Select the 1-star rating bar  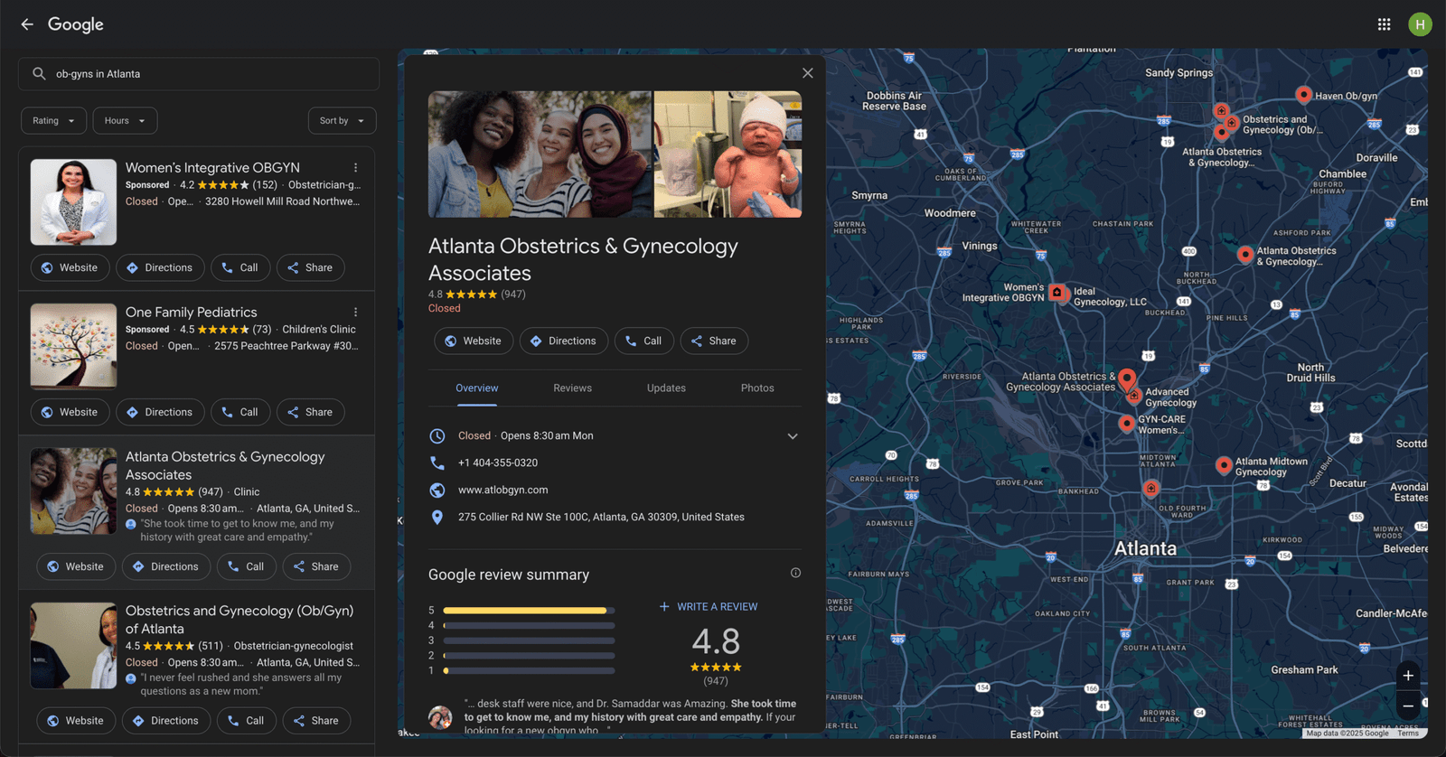[529, 671]
